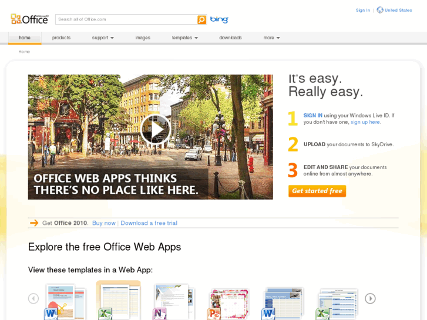Click the globe icon beside United States
The image size is (427, 320).
380,10
